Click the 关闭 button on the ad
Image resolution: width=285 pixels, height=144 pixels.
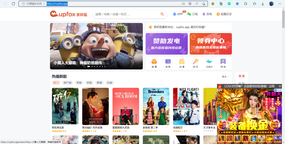(278, 90)
